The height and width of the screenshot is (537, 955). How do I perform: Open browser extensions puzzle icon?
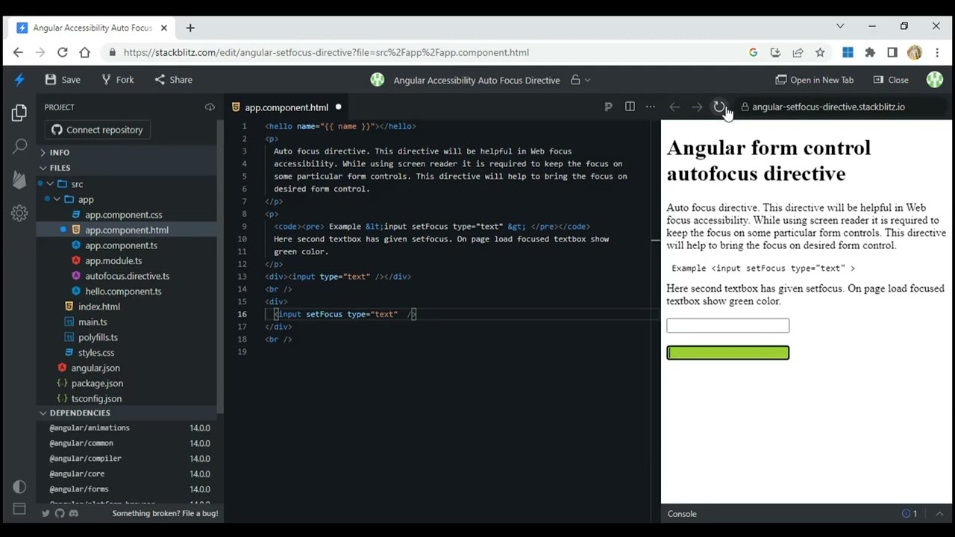tap(870, 52)
